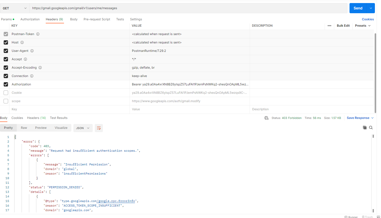381x218 pixels.
Task: Open the response Headers (14) tab
Action: click(37, 118)
